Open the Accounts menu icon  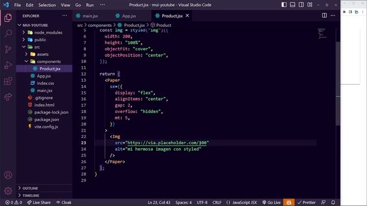pos(8,175)
